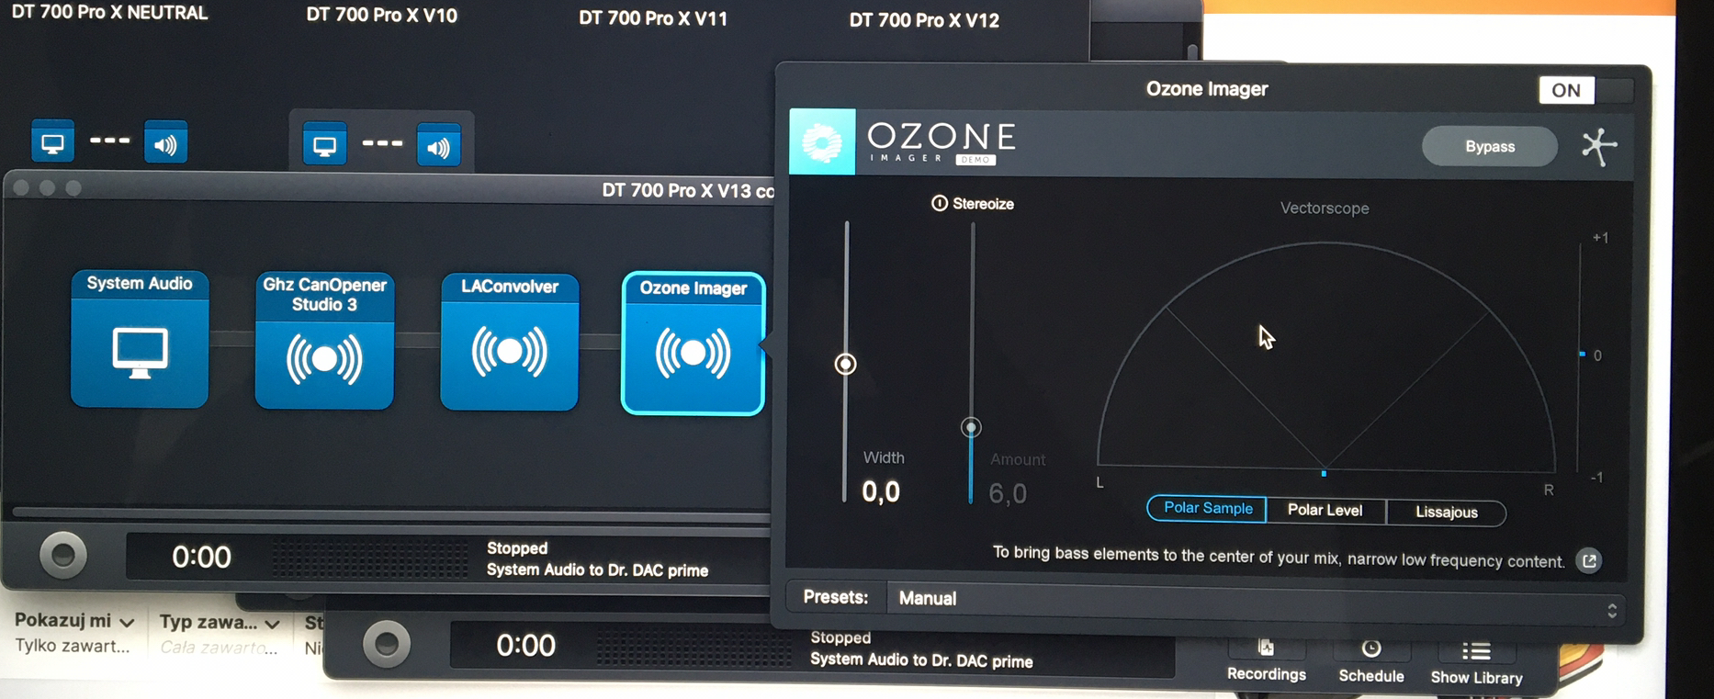1714x699 pixels.
Task: Click the DT 700 Pro X V10 title
Action: pos(381,16)
